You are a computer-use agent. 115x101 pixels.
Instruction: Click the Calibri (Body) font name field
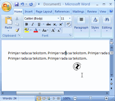pos(41,18)
